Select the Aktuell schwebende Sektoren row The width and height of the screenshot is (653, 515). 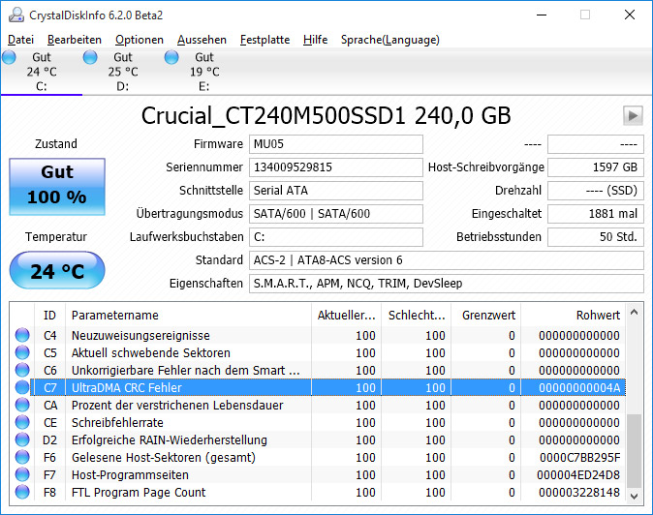[318, 352]
